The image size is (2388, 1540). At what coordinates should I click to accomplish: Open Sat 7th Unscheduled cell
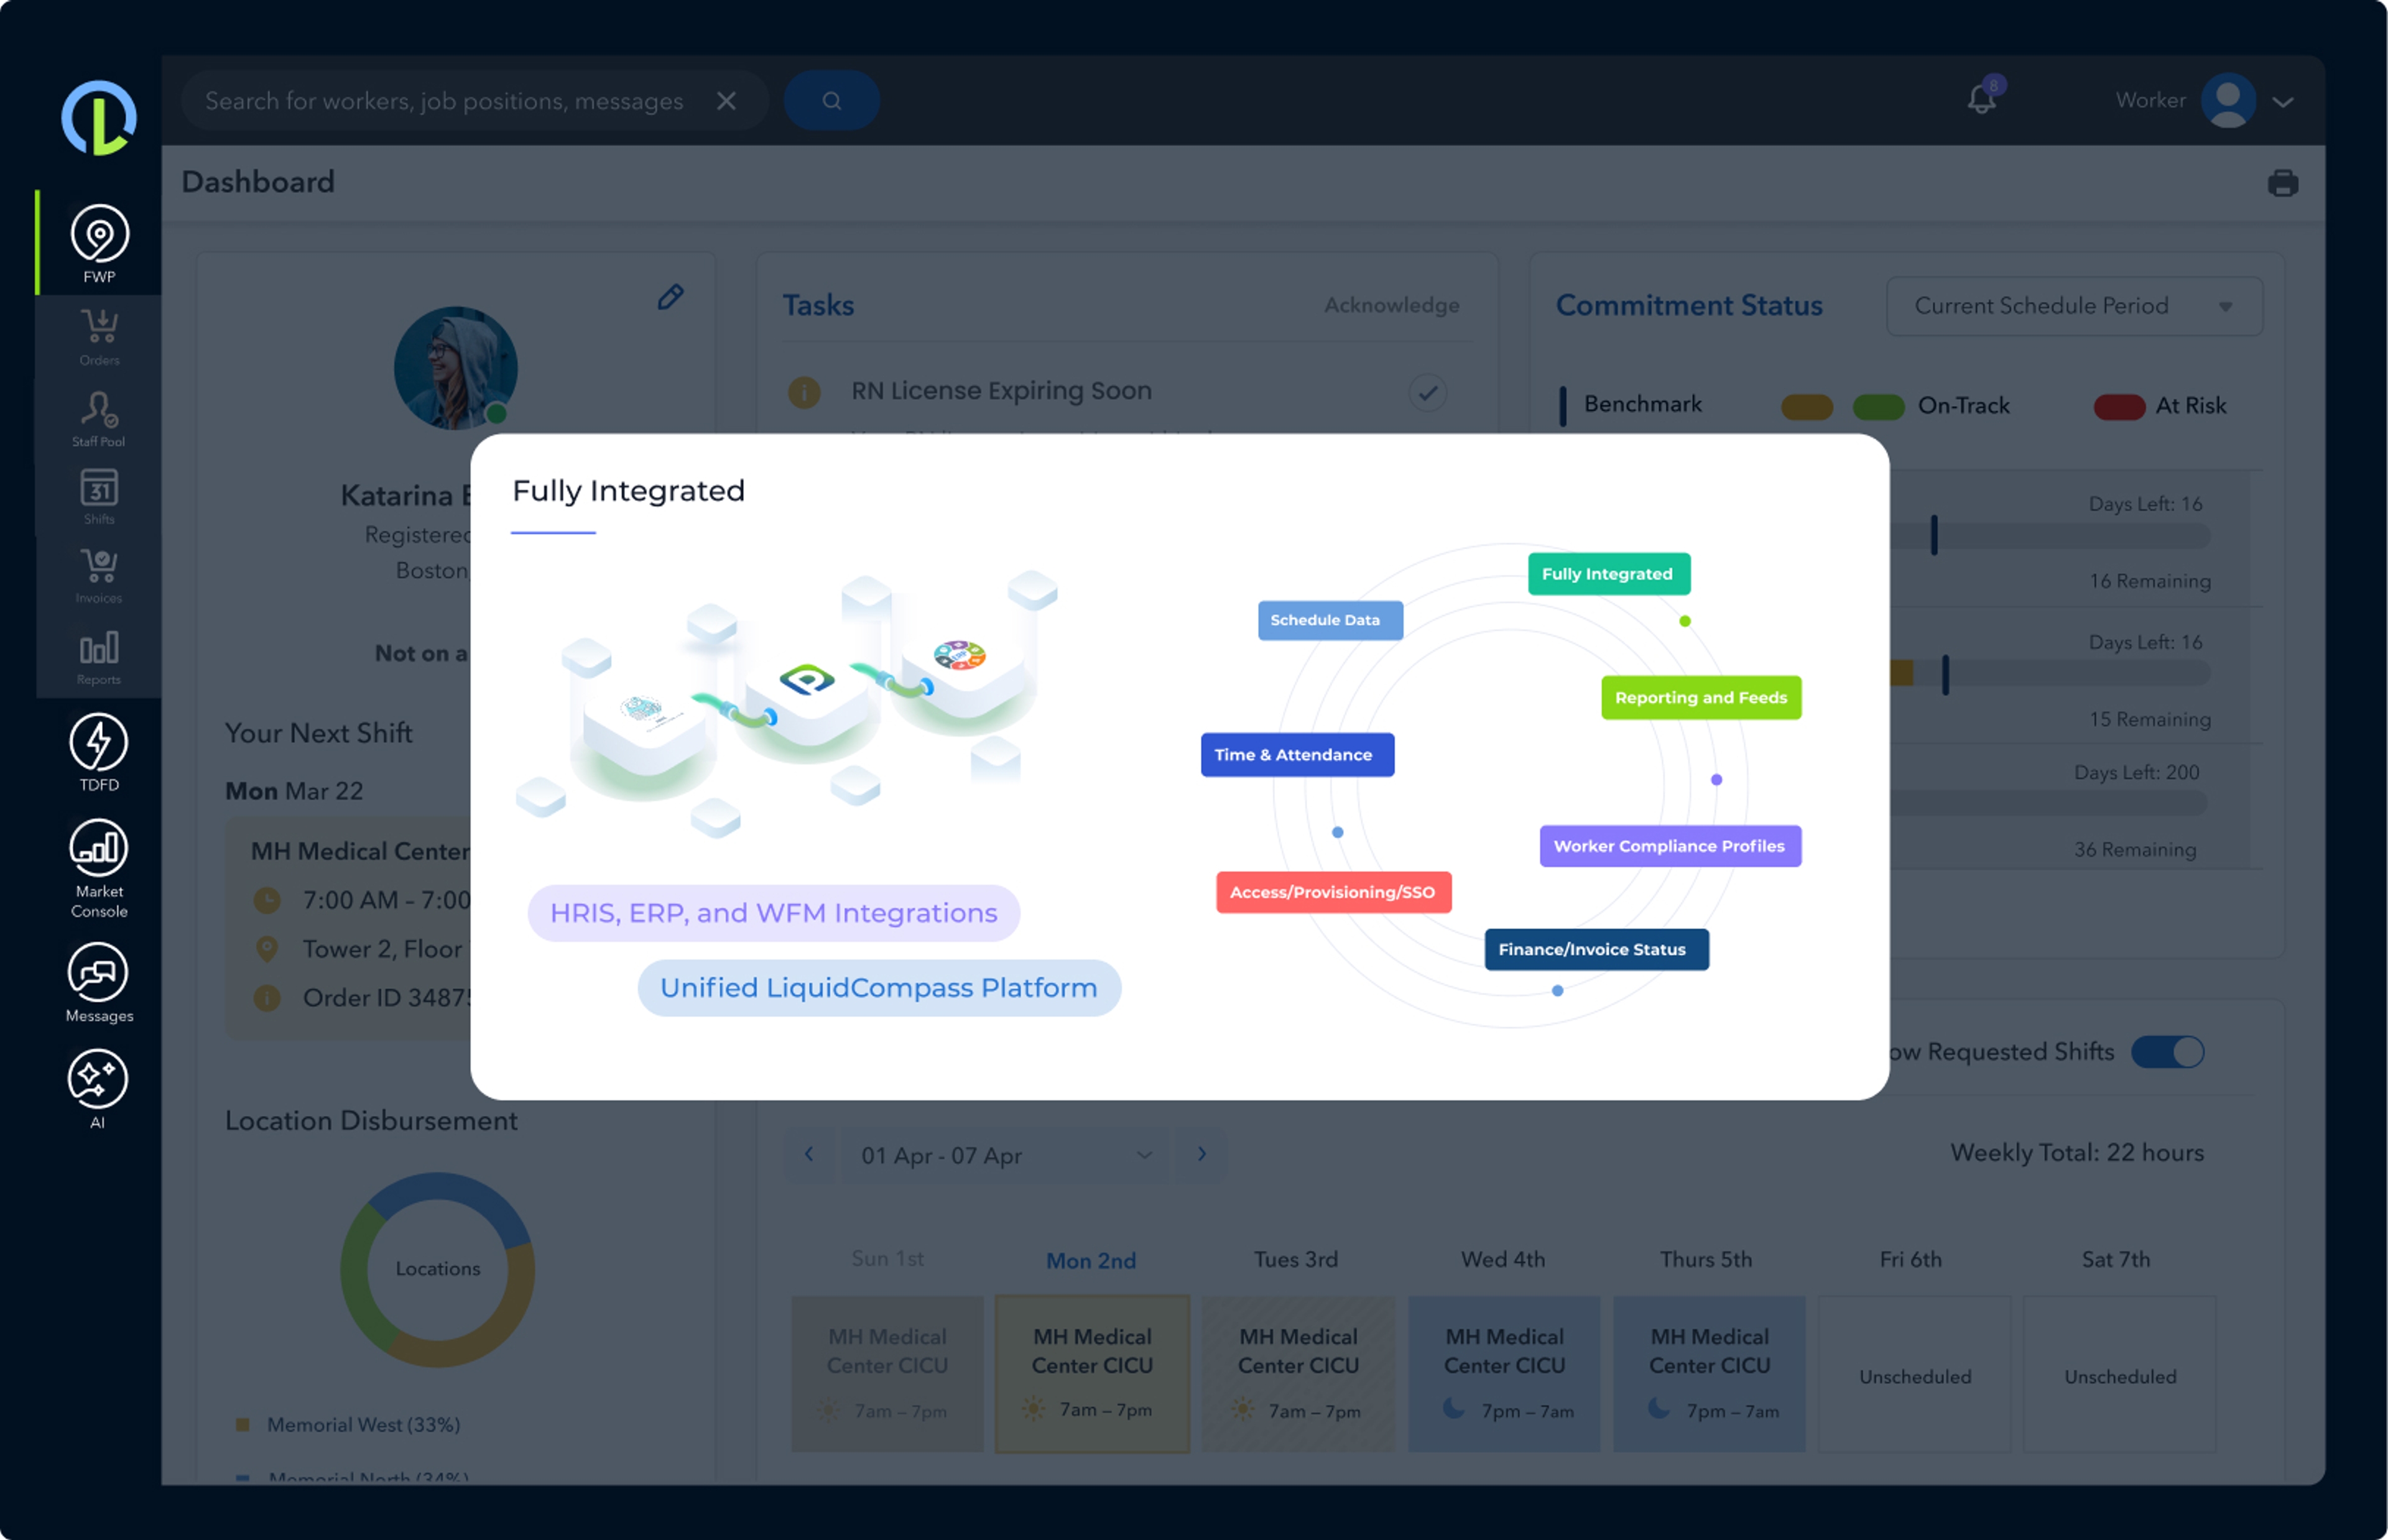click(2120, 1374)
